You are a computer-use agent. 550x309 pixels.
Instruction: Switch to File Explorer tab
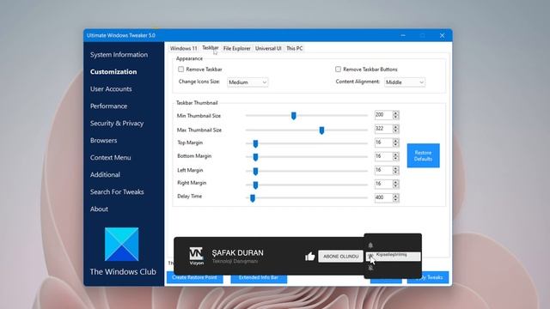tap(237, 48)
